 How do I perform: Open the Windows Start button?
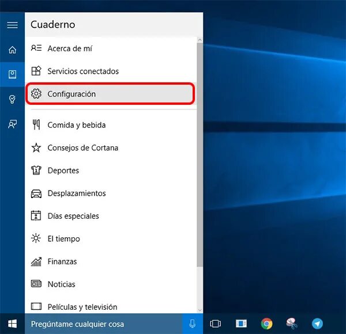[x=12, y=324]
